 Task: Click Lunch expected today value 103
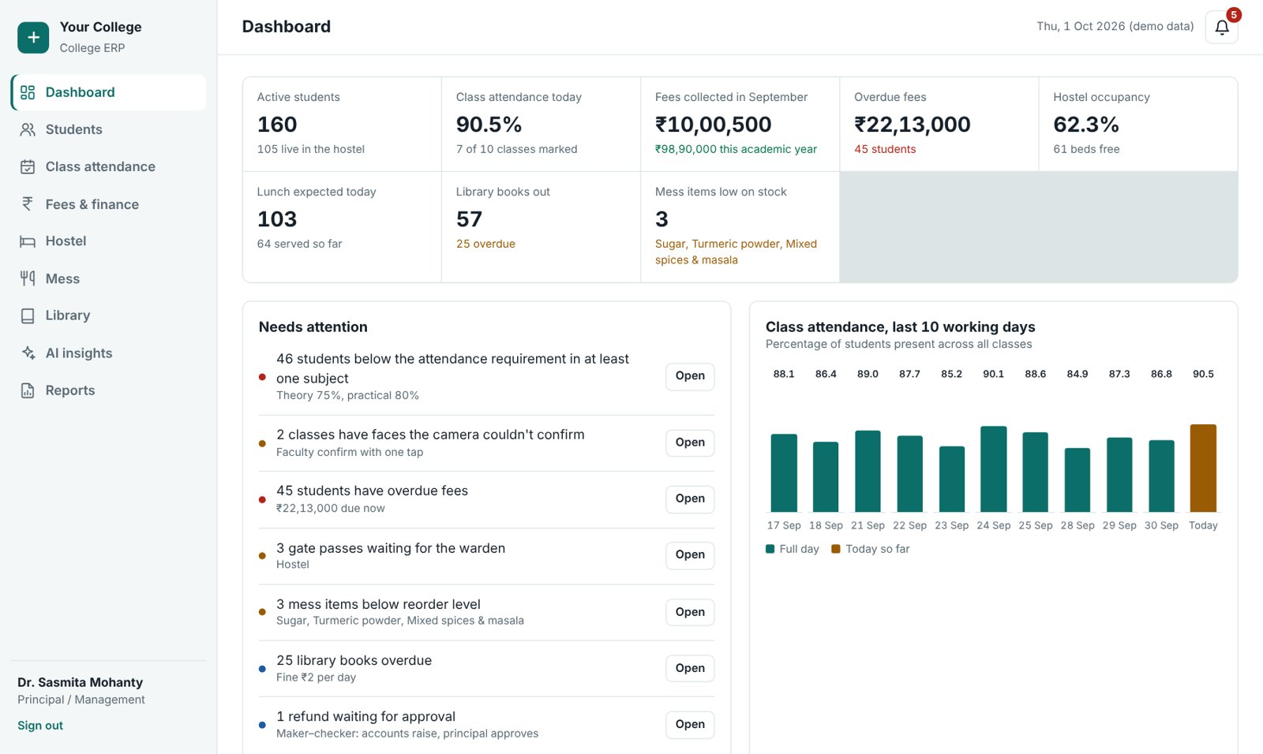(x=277, y=219)
